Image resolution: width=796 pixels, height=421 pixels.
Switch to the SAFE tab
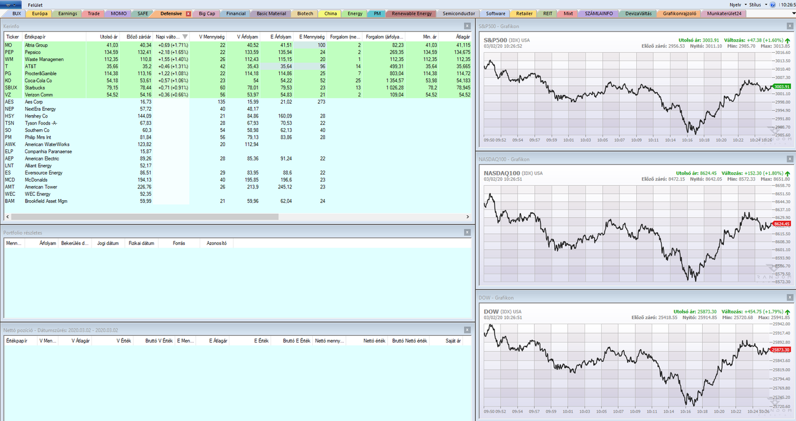tap(143, 13)
